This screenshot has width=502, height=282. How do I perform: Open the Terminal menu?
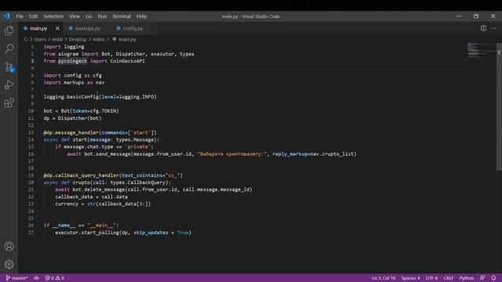[122, 16]
